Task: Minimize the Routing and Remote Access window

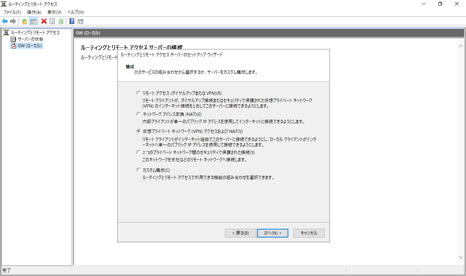Action: point(424,4)
